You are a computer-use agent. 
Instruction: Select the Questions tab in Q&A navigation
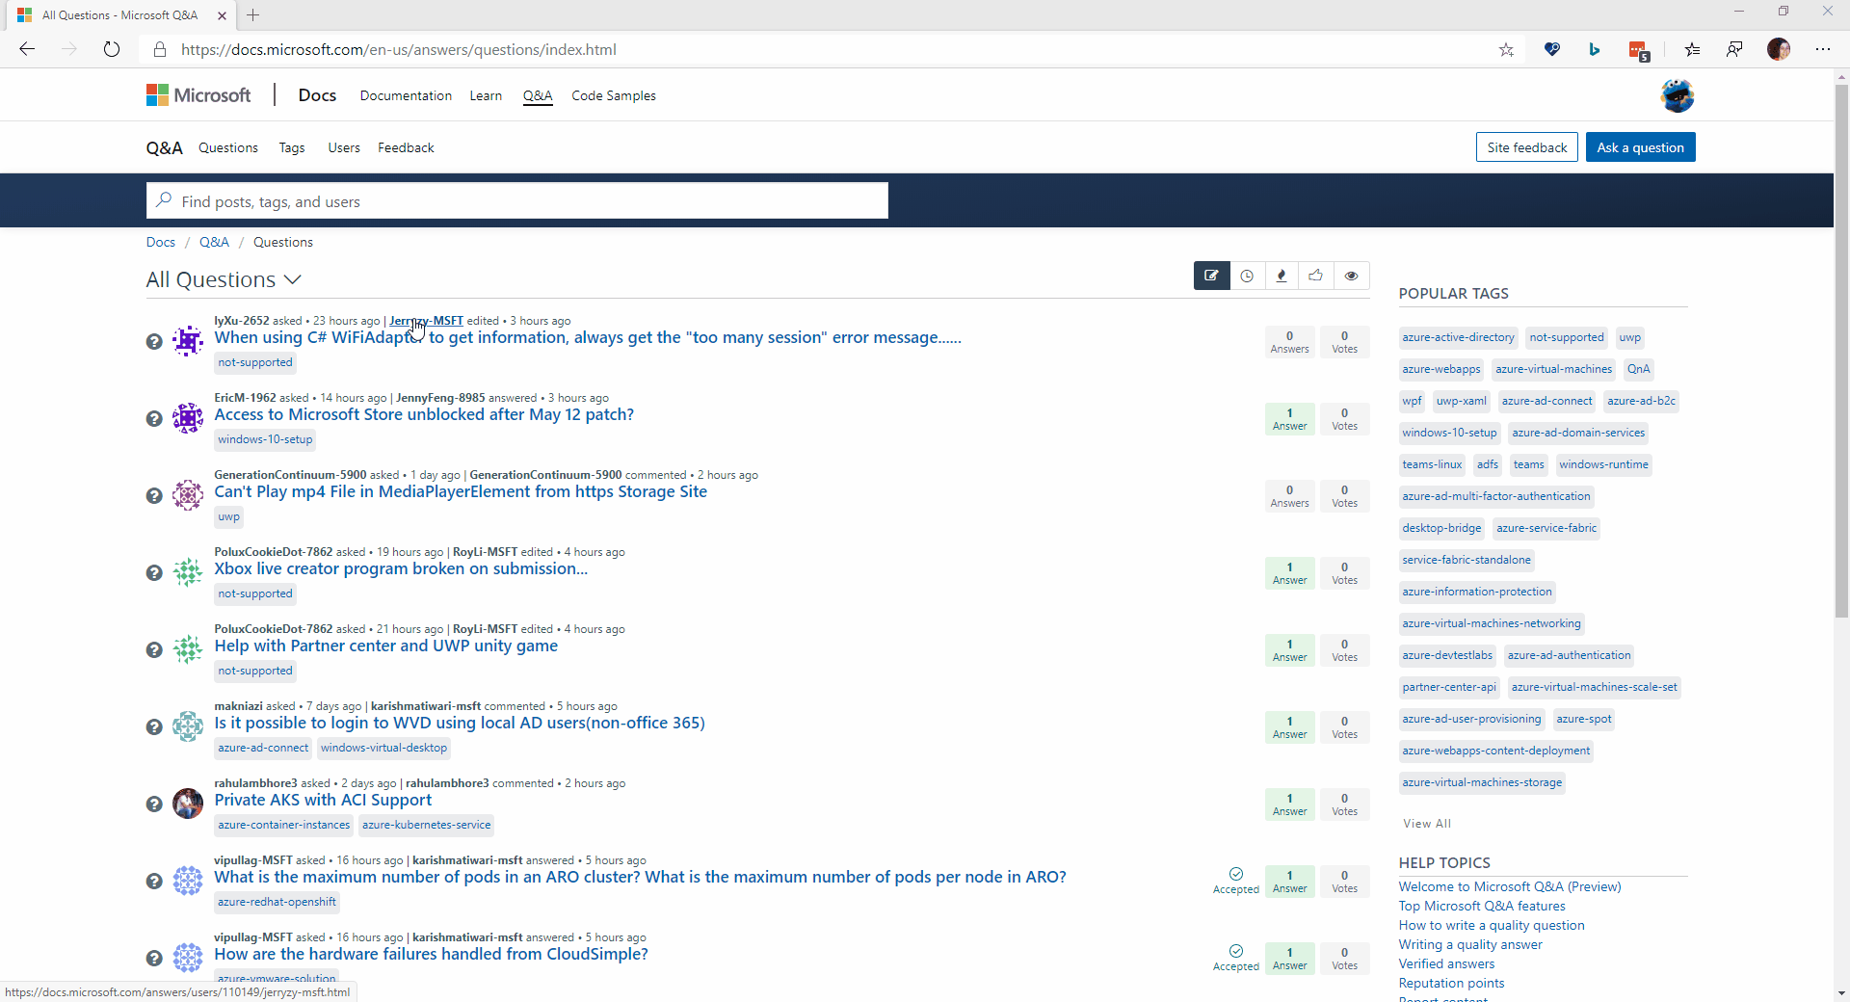click(x=228, y=147)
